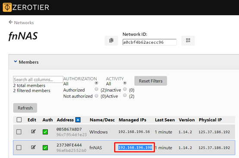Click Last Seen value in fnNAS row
This screenshot has width=239, height=158.
[164, 148]
